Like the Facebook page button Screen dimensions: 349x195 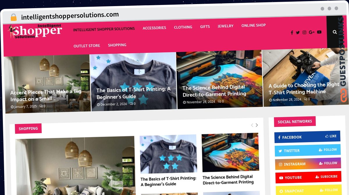(x=331, y=136)
